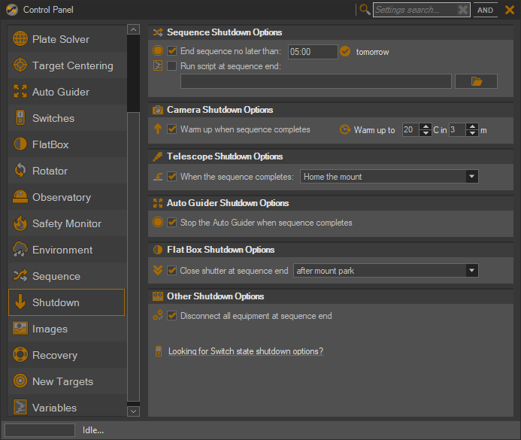Screen dimensions: 521x440
Task: Click the Environment cloud icon
Action: [x=20, y=249]
